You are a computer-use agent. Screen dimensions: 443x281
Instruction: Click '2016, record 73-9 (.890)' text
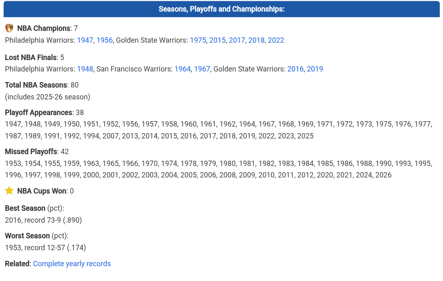[43, 220]
